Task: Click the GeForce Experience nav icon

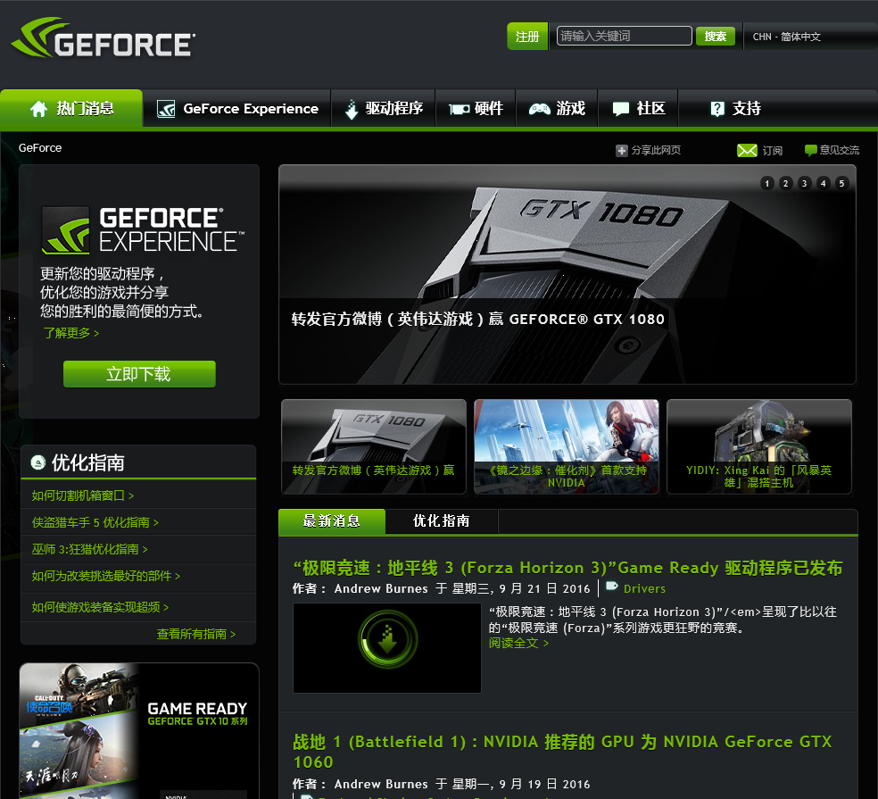Action: pyautogui.click(x=166, y=109)
